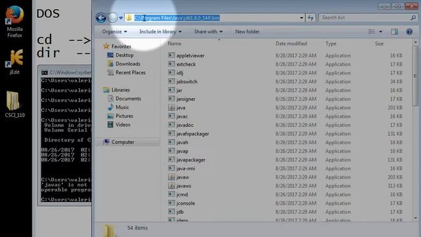Open the Organize menu
Viewport: 421px width, 237px height.
(114, 32)
